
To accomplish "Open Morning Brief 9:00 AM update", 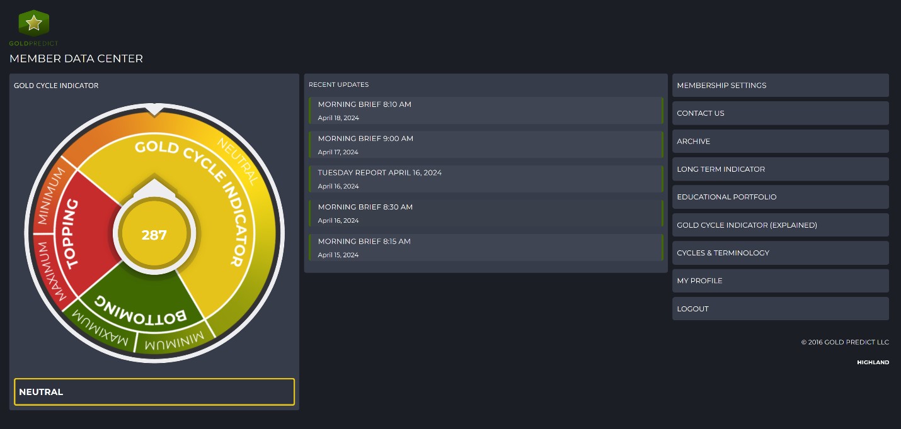I will pyautogui.click(x=485, y=145).
